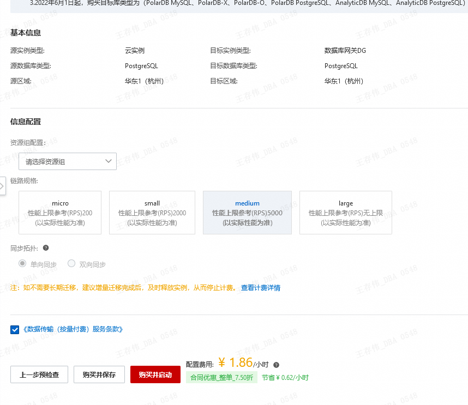The image size is (468, 405).
Task: Open the 查看计费详情 link
Action: pyautogui.click(x=261, y=288)
